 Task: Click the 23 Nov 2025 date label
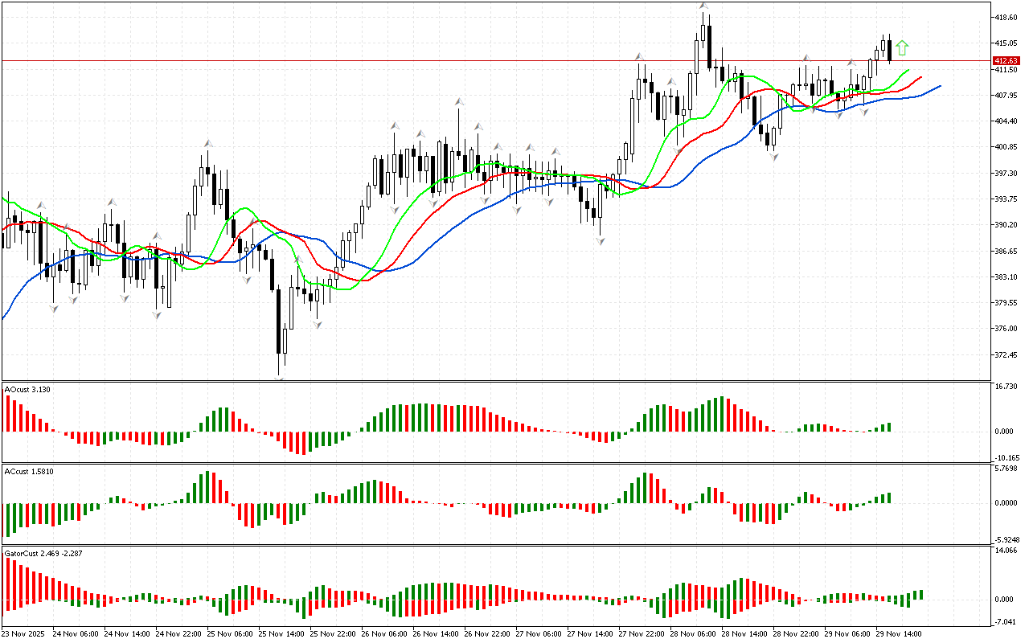click(26, 634)
